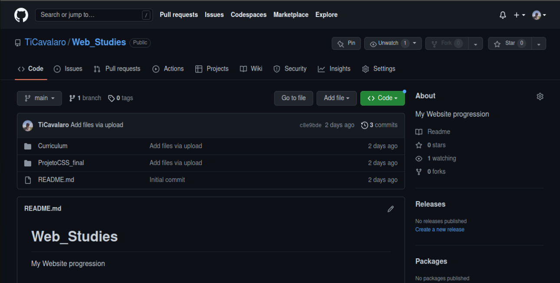Open Explore in top navigation
Screen dimensions: 560x283
326,15
